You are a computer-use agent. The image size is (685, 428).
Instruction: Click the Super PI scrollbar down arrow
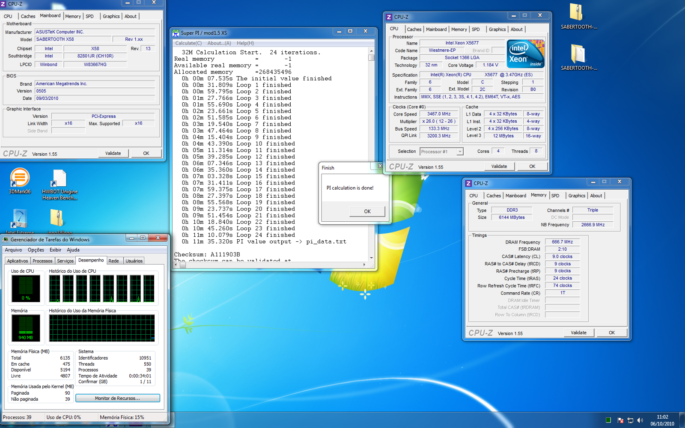coord(371,258)
